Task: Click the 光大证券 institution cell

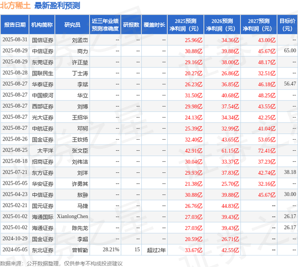Action: pyautogui.click(x=43, y=118)
